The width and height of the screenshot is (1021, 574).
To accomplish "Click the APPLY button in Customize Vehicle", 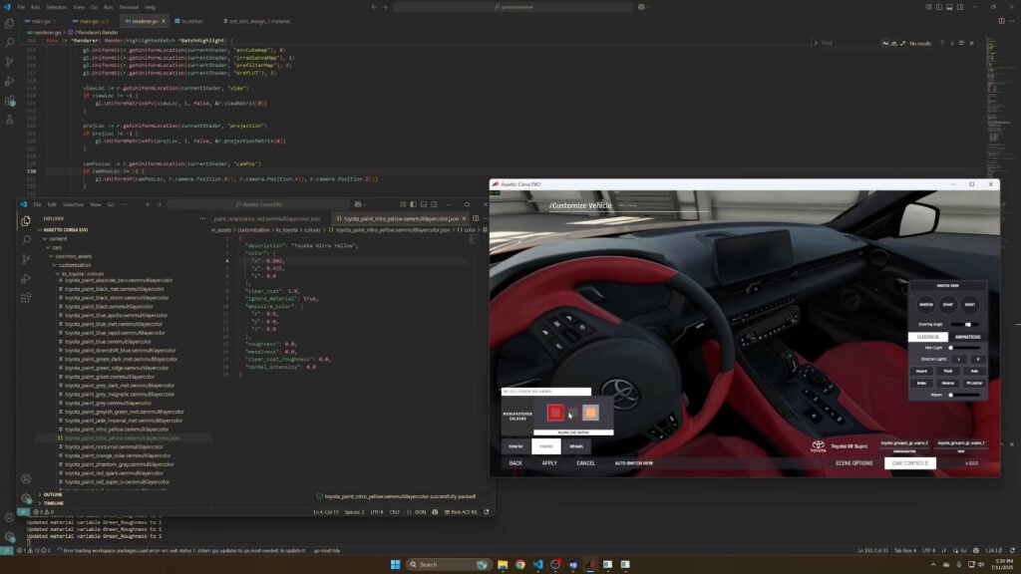I will (549, 463).
